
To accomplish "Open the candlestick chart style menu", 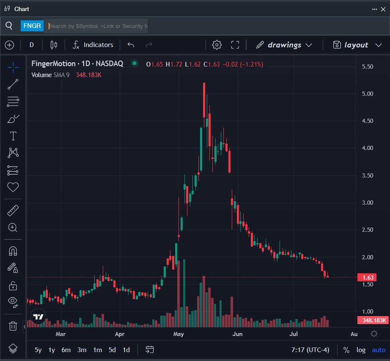I will (54, 45).
